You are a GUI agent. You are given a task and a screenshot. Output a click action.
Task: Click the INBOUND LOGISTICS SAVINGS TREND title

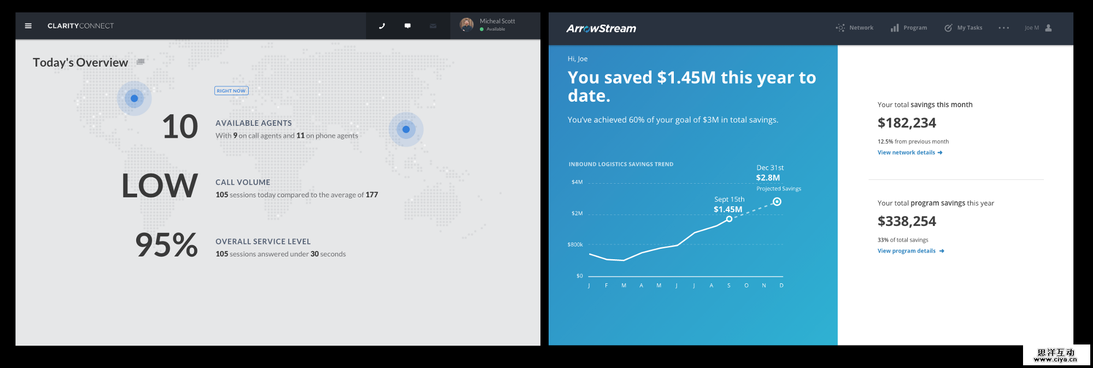(621, 164)
